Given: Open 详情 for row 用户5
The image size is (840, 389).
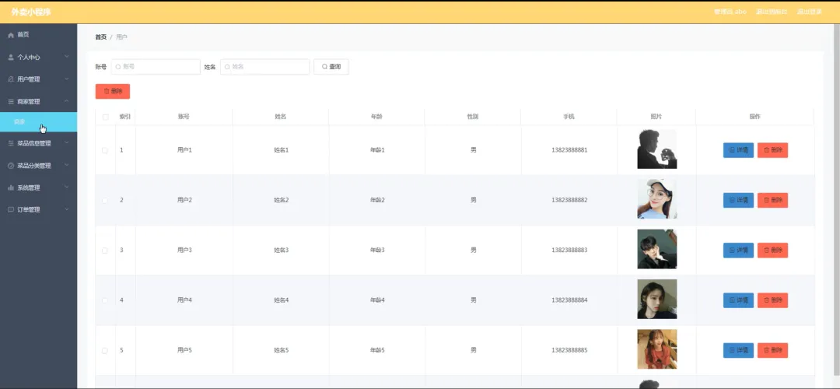Looking at the screenshot, I should pos(738,350).
